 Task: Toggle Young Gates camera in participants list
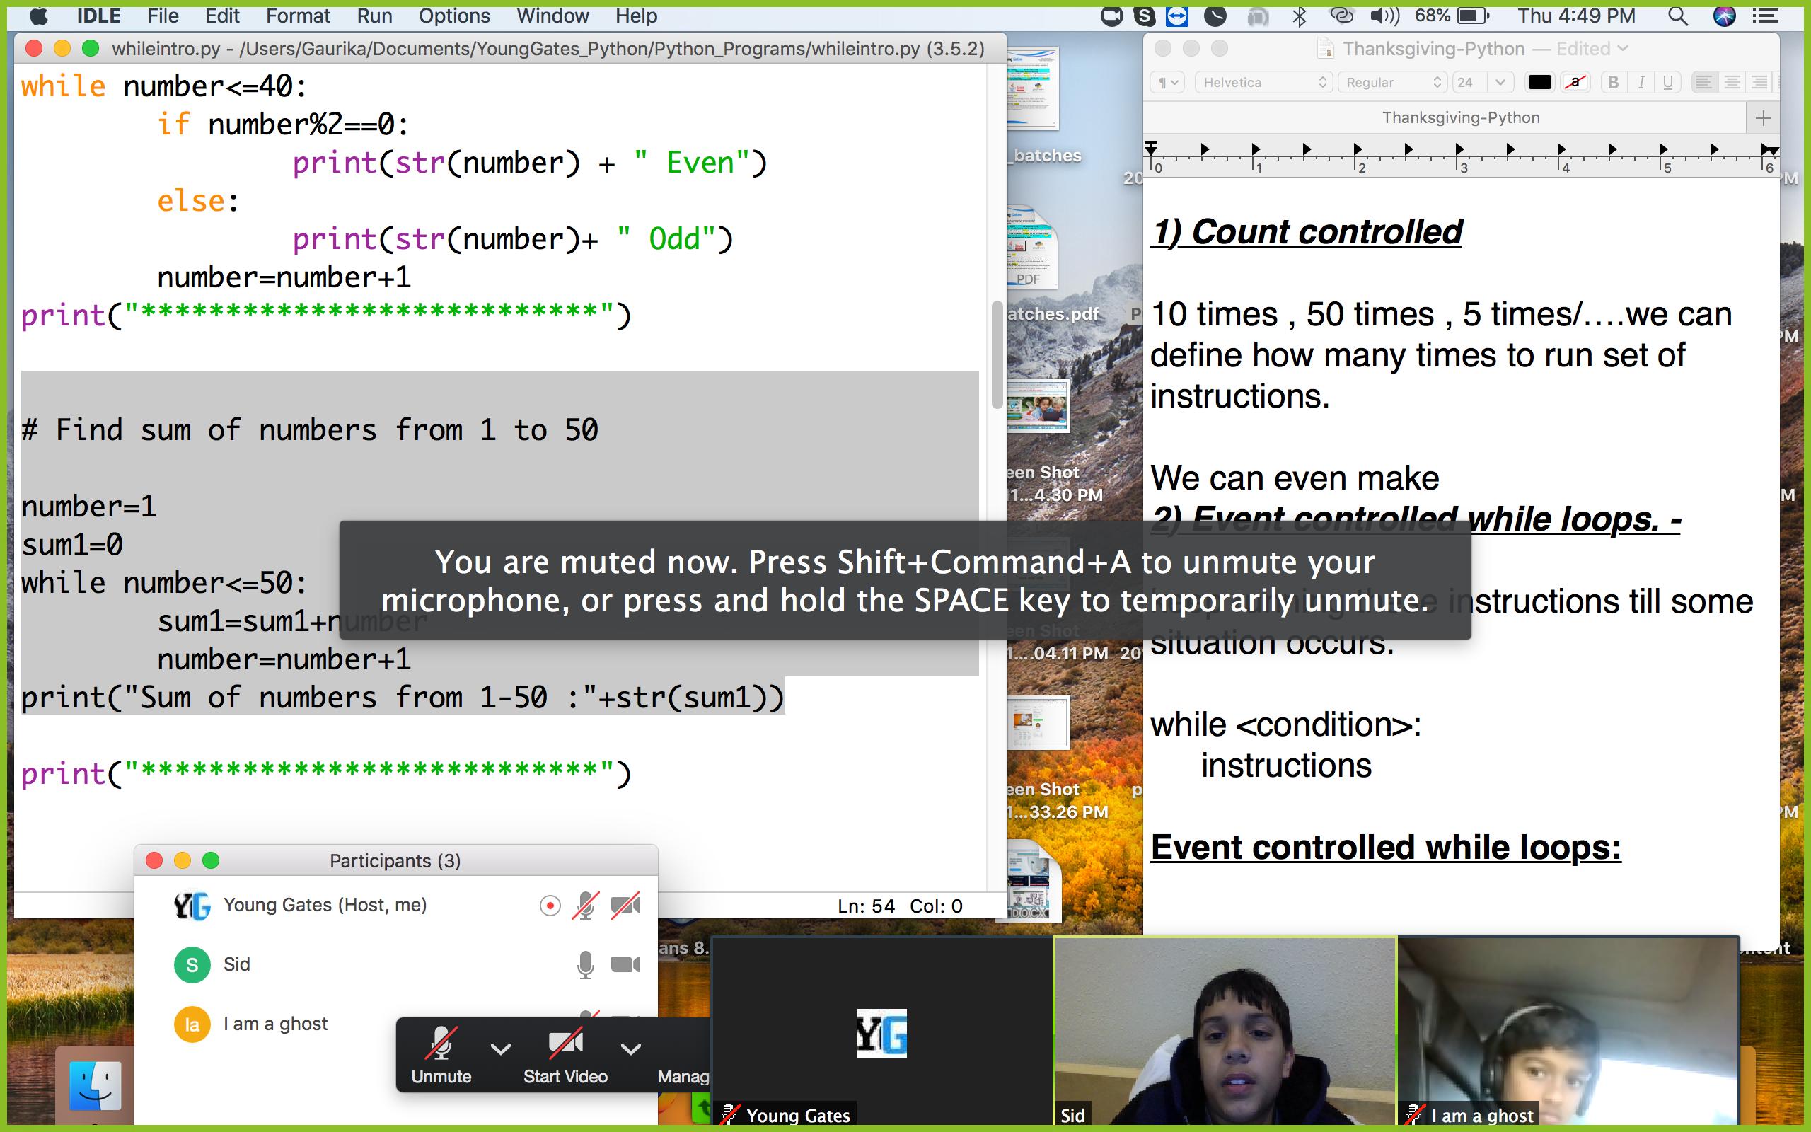tap(625, 906)
